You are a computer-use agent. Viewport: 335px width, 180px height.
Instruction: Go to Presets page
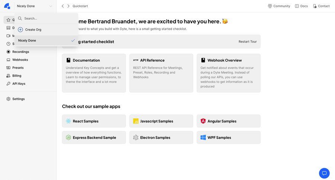[18, 68]
